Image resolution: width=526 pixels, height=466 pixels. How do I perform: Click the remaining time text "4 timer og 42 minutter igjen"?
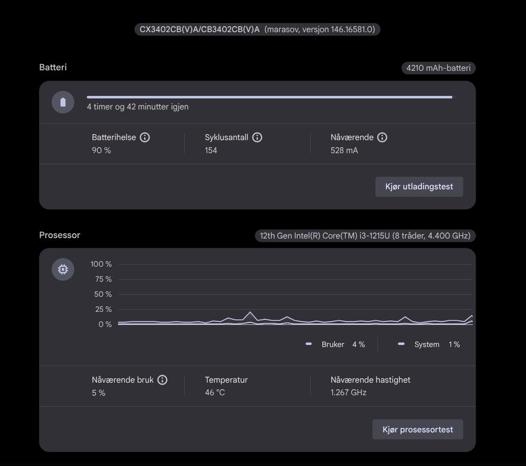(x=138, y=107)
